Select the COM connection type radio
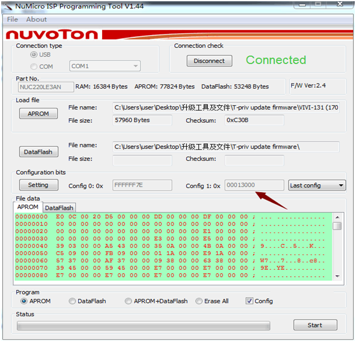 pos(34,66)
